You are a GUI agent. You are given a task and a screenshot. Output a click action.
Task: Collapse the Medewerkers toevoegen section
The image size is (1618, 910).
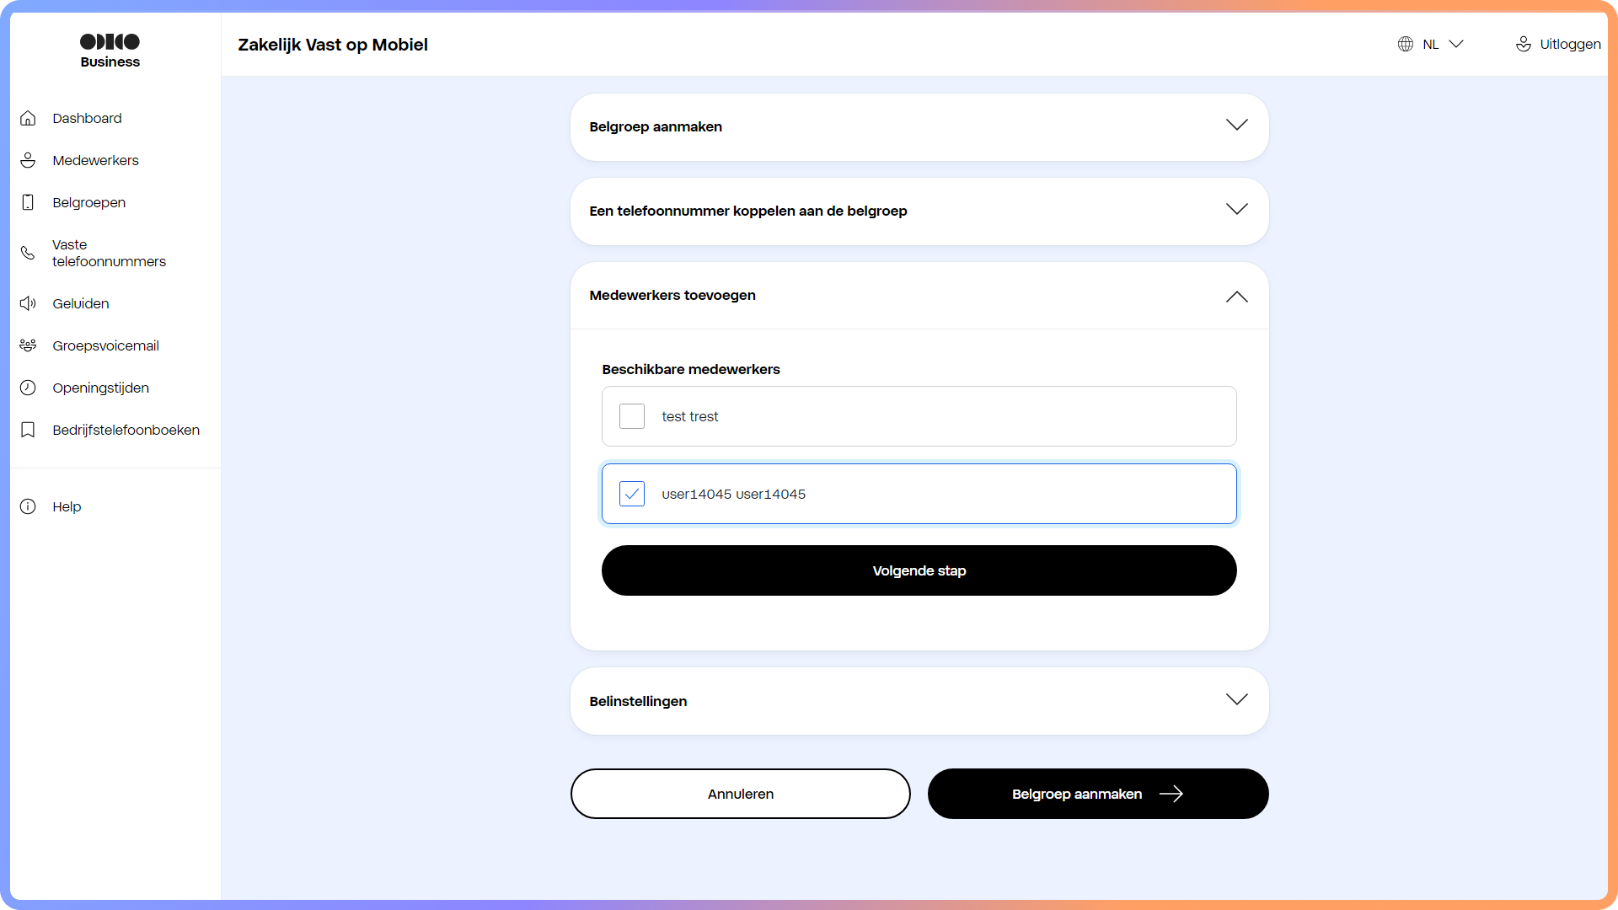click(1236, 297)
